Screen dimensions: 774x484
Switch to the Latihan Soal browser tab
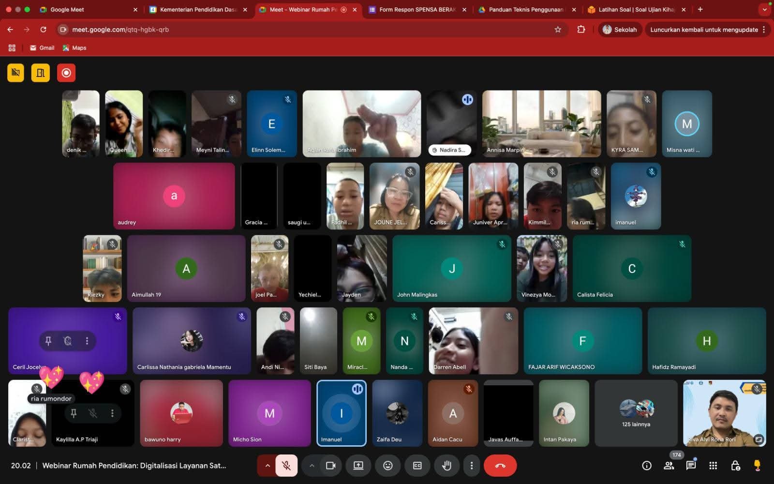click(x=635, y=10)
